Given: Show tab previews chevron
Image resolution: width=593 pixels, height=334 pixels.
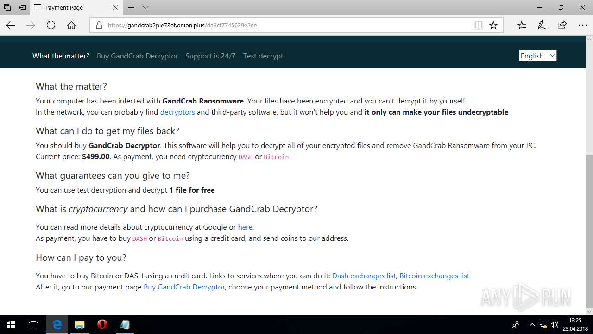Looking at the screenshot, I should pos(146,7).
